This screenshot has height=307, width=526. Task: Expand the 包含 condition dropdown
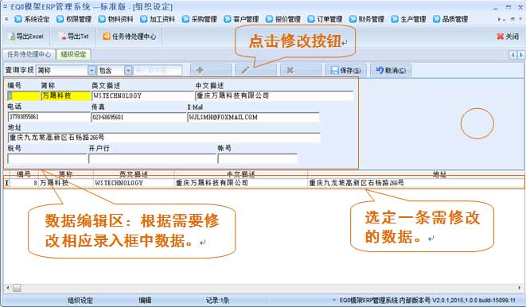tap(128, 70)
